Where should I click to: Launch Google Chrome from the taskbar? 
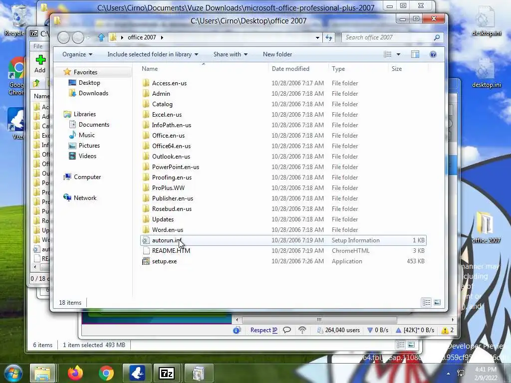[x=106, y=373]
